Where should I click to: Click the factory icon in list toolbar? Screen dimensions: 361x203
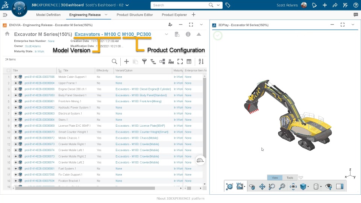tap(171, 61)
